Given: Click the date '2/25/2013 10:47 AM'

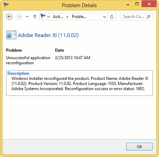Looking at the screenshot, I should click(73, 58).
